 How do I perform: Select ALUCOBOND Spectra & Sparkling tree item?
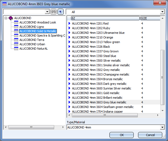point(42,35)
